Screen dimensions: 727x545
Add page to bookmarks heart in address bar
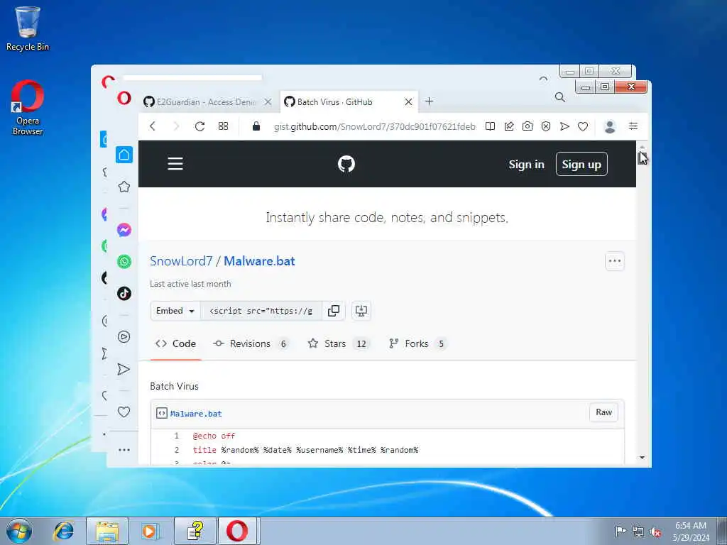pyautogui.click(x=583, y=126)
